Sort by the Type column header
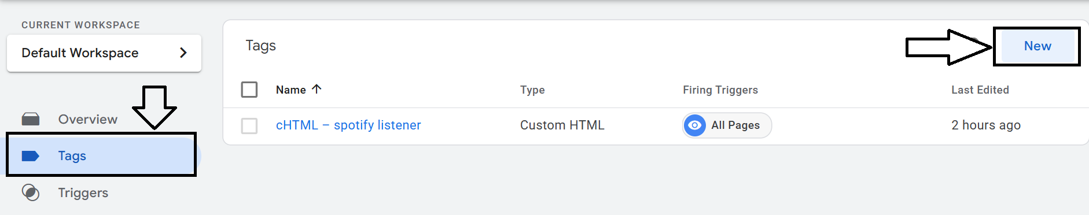This screenshot has height=215, width=1089. point(532,90)
